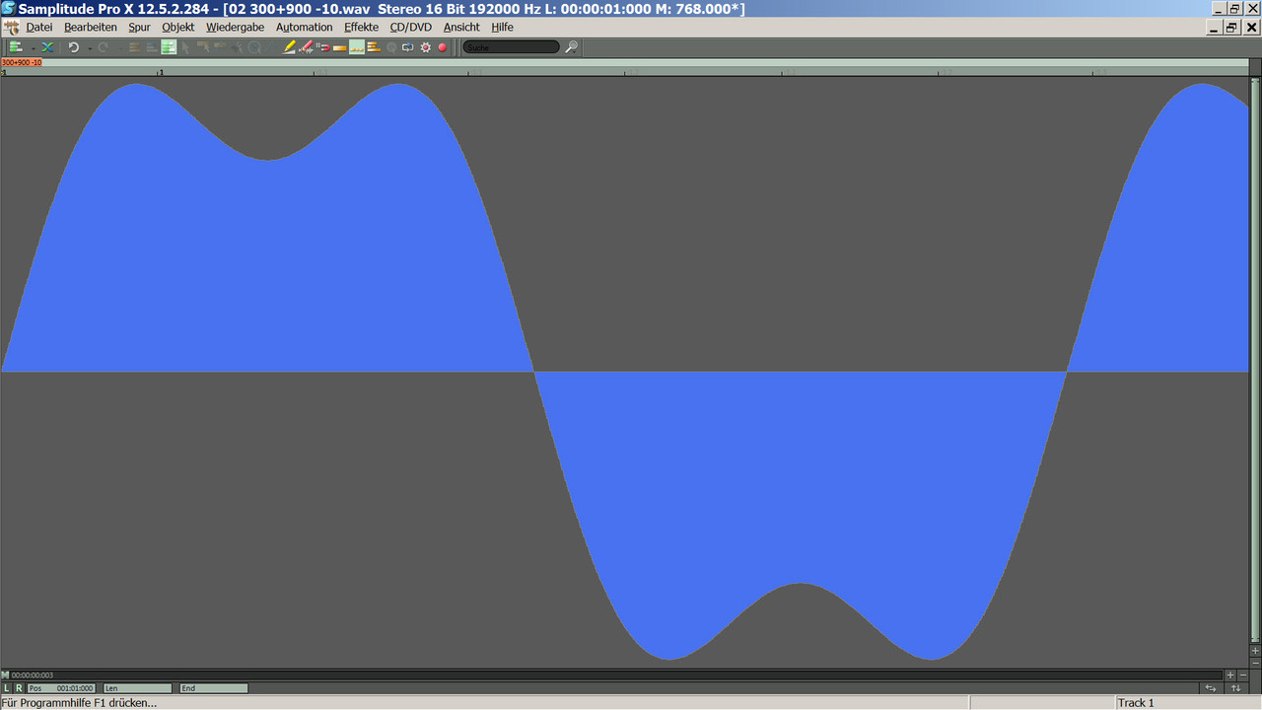Click the 'Track 1' status bar entry
Screen dimensions: 1262x710
point(1136,703)
